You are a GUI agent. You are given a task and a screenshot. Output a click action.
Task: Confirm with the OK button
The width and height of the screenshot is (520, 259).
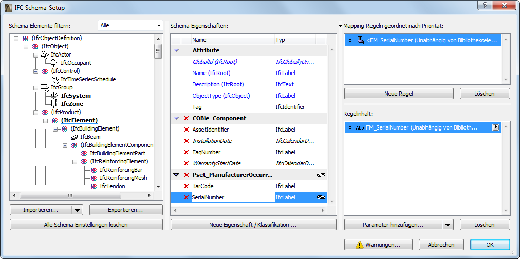[x=490, y=245]
